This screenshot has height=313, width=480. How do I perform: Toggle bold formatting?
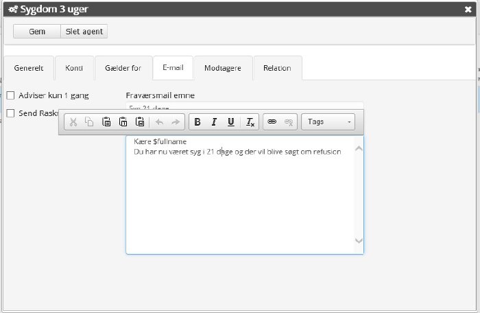coord(197,122)
